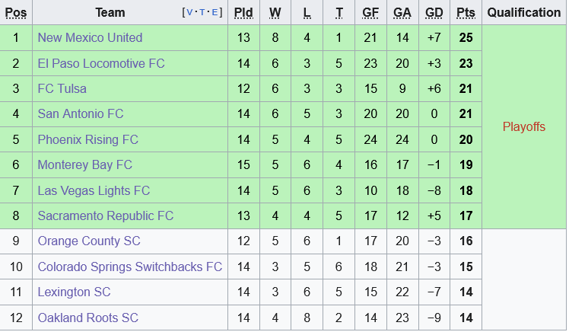
Task: Click the T talk-template link
Action: tap(202, 13)
